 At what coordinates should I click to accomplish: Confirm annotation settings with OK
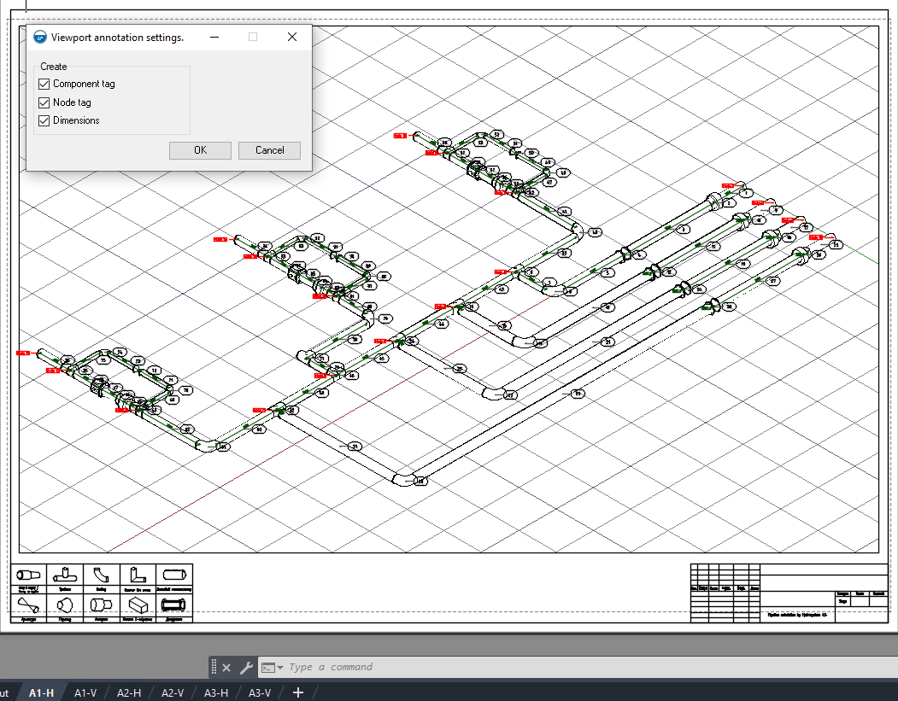pos(200,150)
